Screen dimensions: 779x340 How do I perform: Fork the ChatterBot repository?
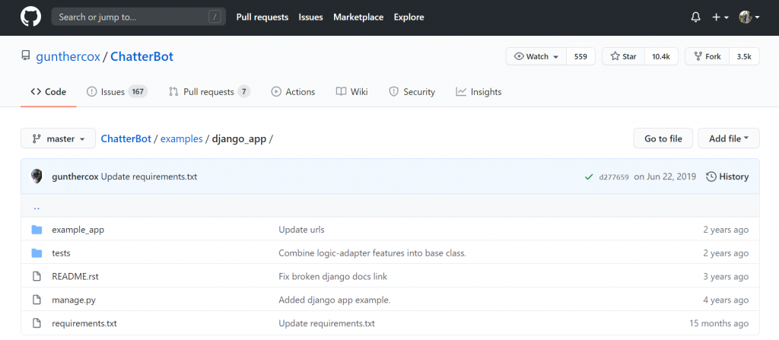pos(707,56)
